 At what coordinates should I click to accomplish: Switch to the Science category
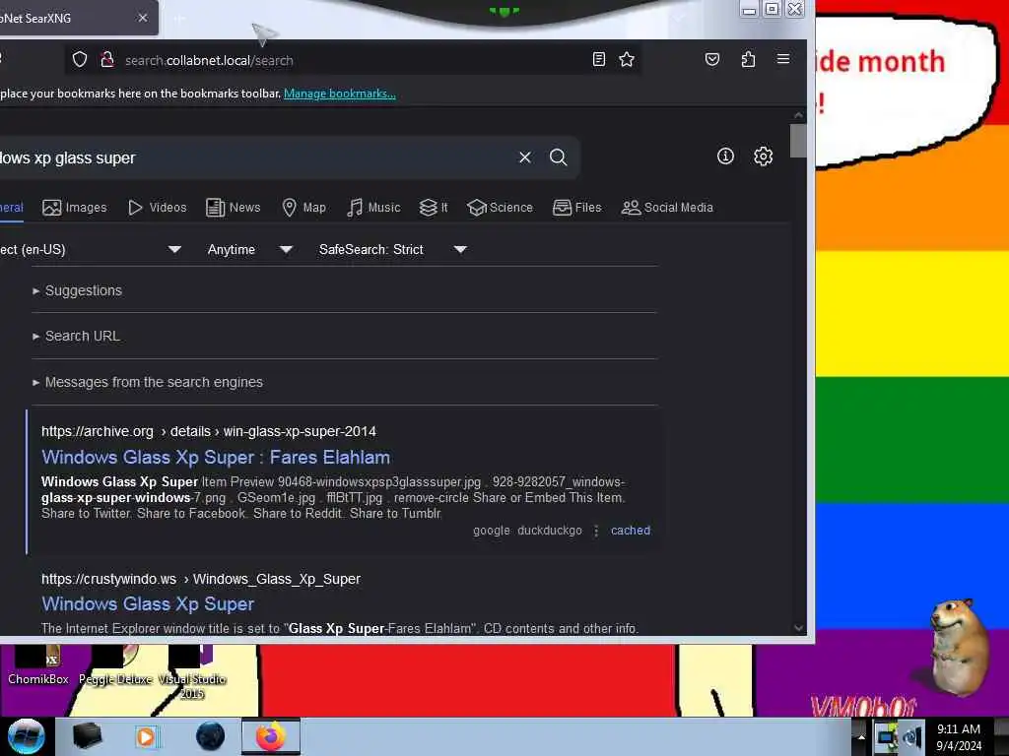click(501, 208)
